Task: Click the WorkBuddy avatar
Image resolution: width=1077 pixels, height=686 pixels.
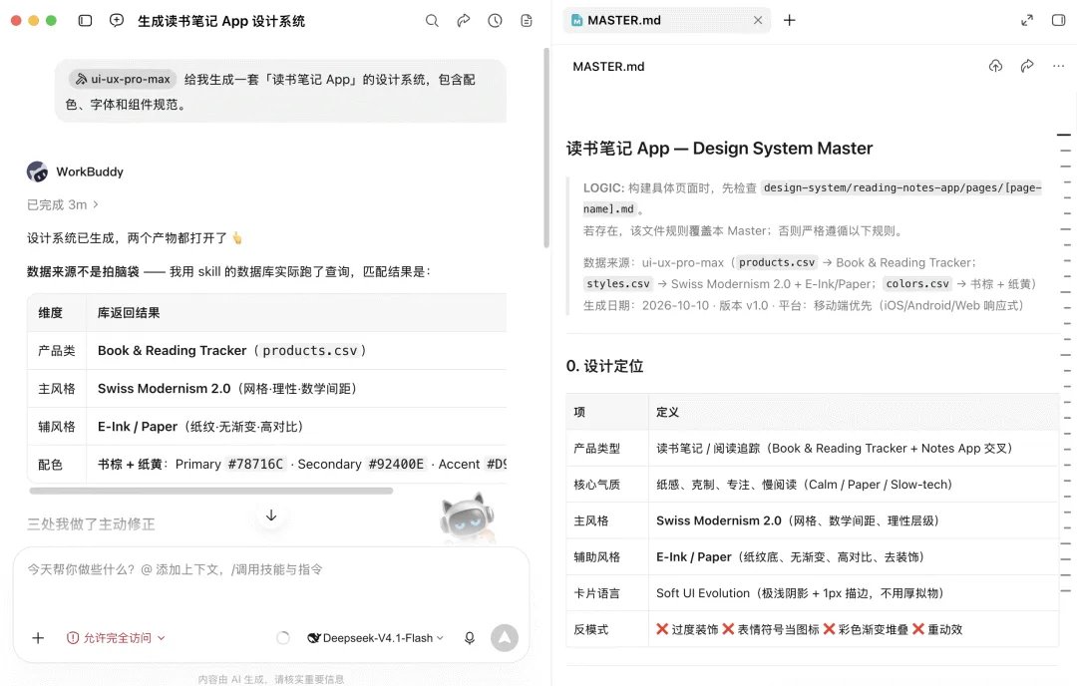Action: [x=37, y=171]
